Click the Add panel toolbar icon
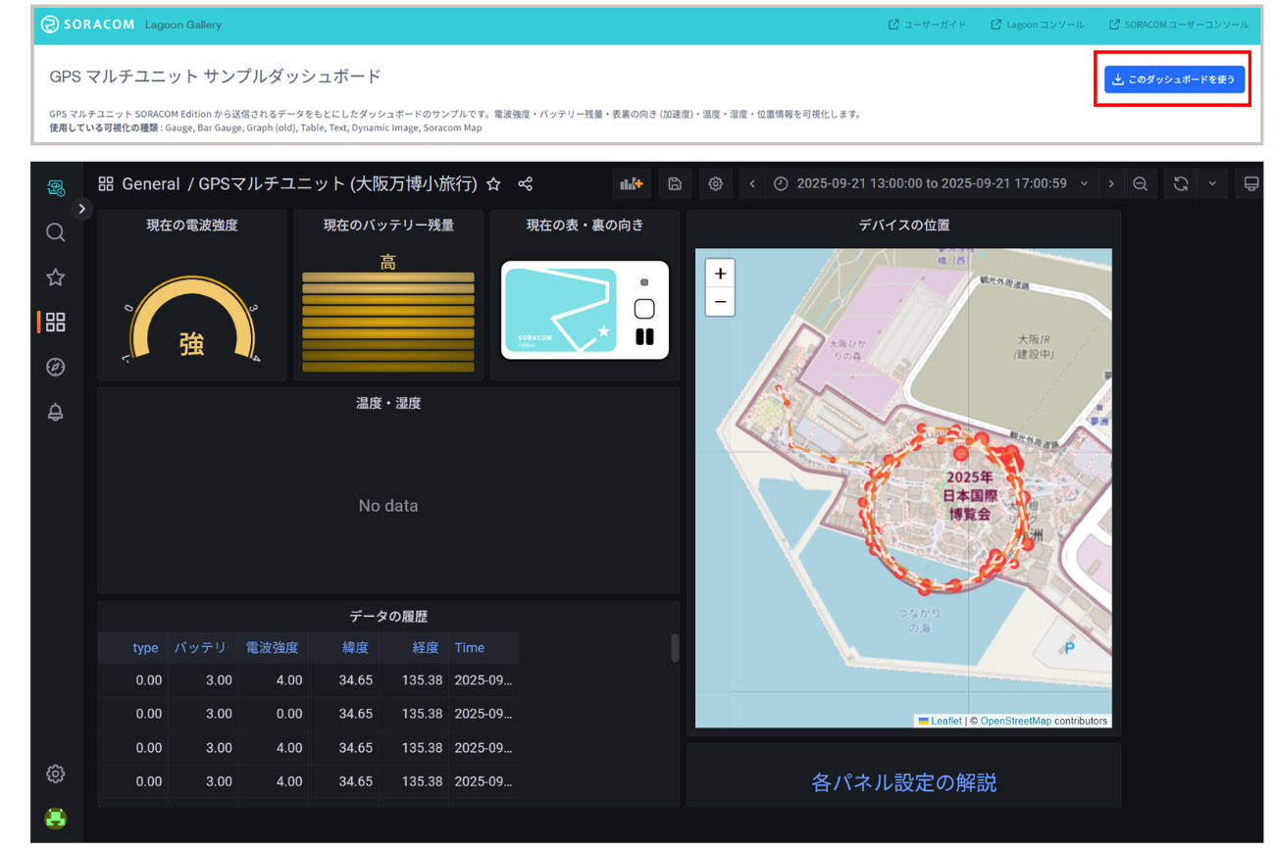This screenshot has height=854, width=1274. [x=632, y=183]
